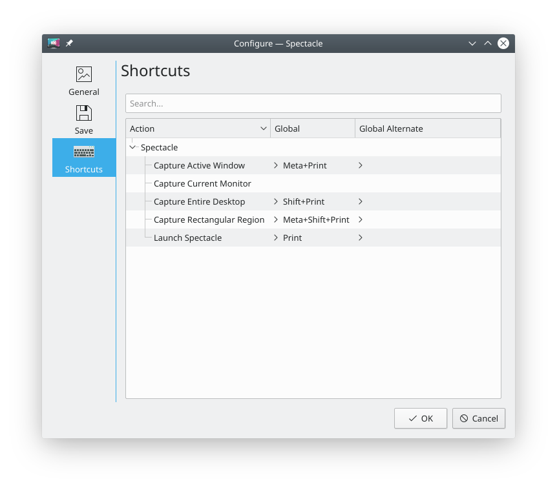Expand Shift+Print global shortcut editor
Screen dimensions: 557x488
point(276,201)
